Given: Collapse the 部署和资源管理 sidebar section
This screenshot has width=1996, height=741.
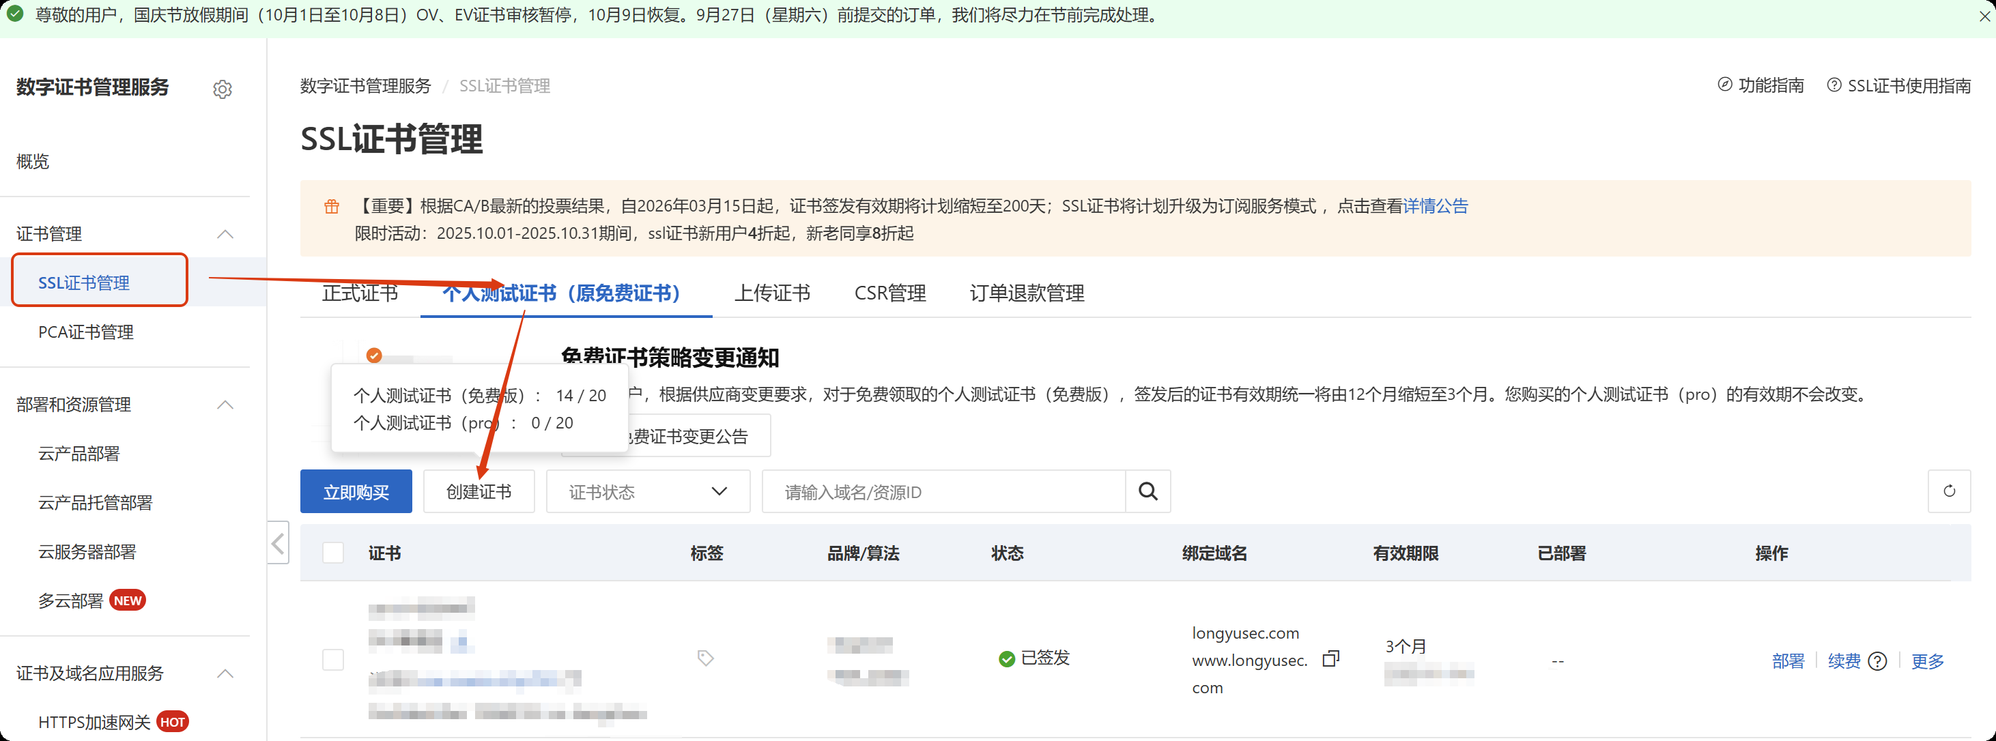Looking at the screenshot, I should 225,404.
